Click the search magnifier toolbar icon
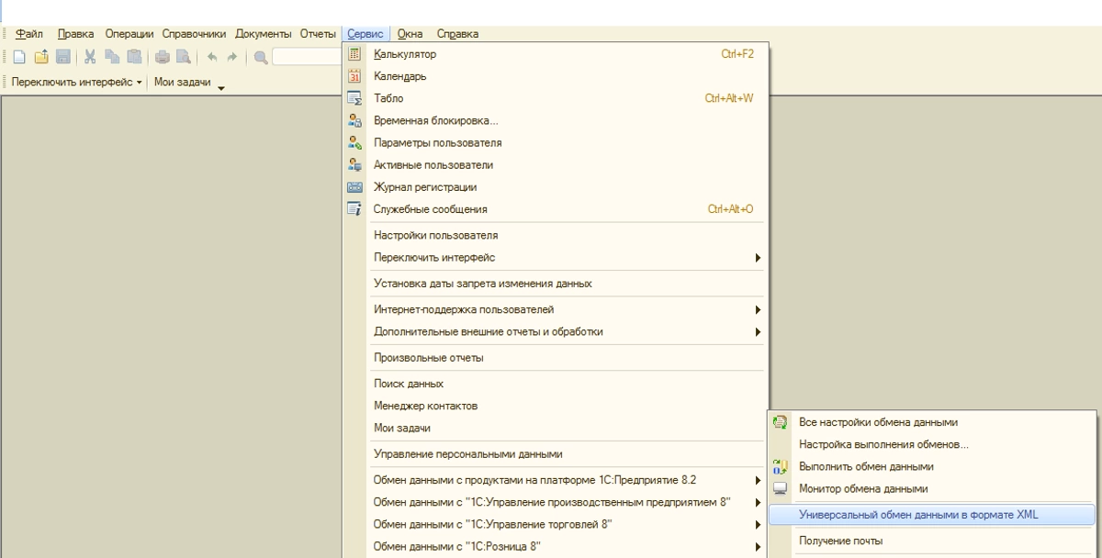This screenshot has height=558, width=1102. [261, 57]
